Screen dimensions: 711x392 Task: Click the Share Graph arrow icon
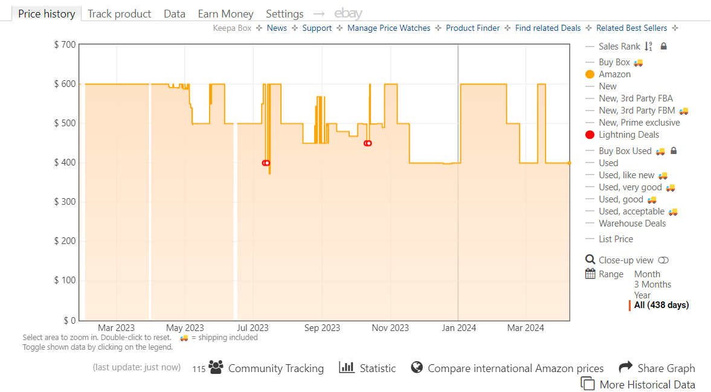click(x=625, y=367)
